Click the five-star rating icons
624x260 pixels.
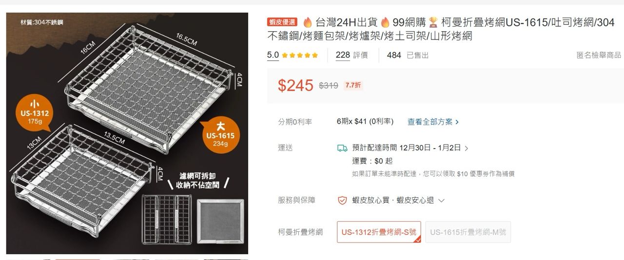300,56
